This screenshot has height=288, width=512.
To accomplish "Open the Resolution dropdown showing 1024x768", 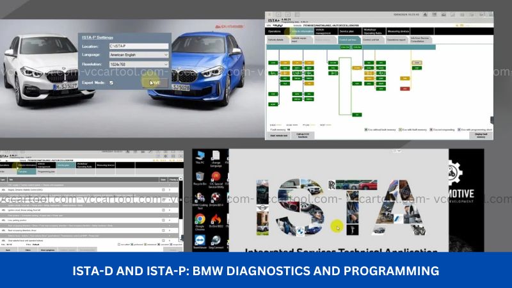I will coord(139,65).
